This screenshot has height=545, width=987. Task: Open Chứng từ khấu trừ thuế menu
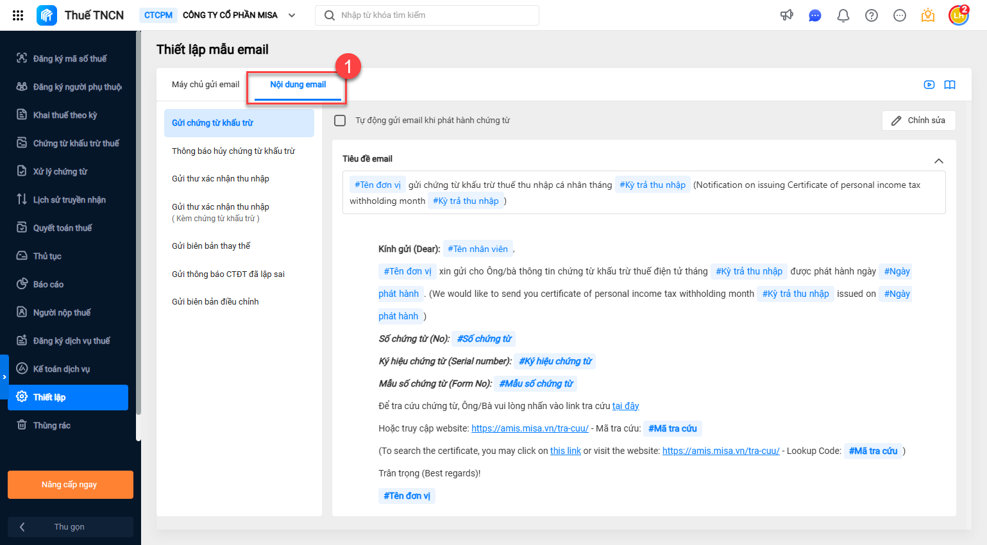pyautogui.click(x=68, y=143)
